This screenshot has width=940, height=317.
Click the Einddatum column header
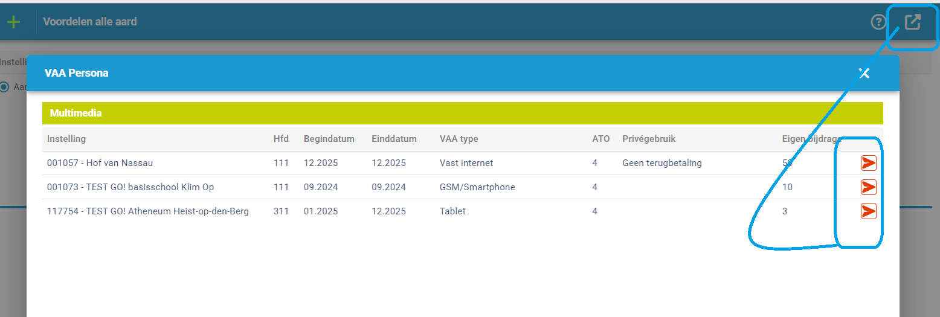394,139
